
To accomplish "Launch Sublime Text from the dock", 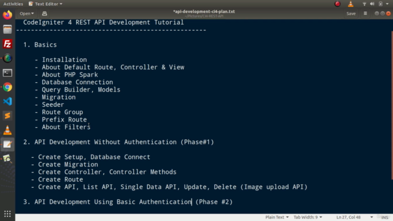I will pyautogui.click(x=7, y=115).
